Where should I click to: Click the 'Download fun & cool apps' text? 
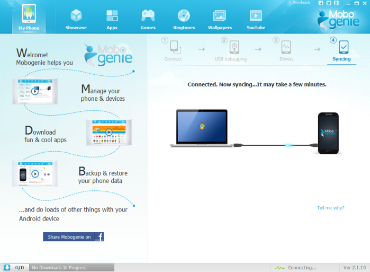tap(46, 134)
